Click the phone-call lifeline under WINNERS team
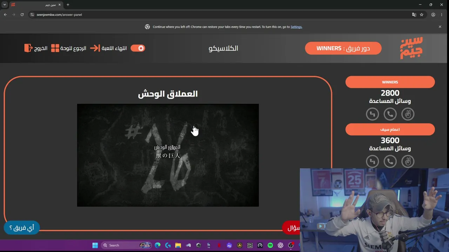The height and width of the screenshot is (252, 449). 390,114
